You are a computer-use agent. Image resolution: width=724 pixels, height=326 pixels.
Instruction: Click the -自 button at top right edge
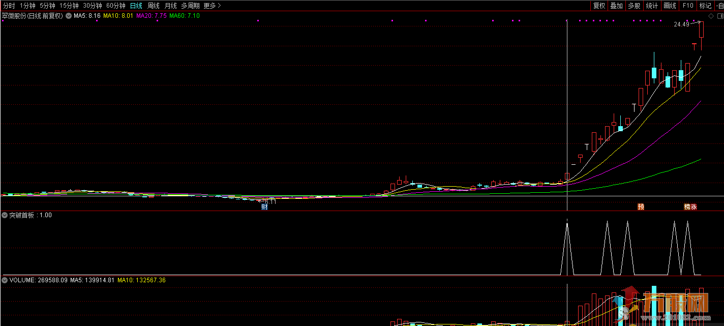[719, 6]
